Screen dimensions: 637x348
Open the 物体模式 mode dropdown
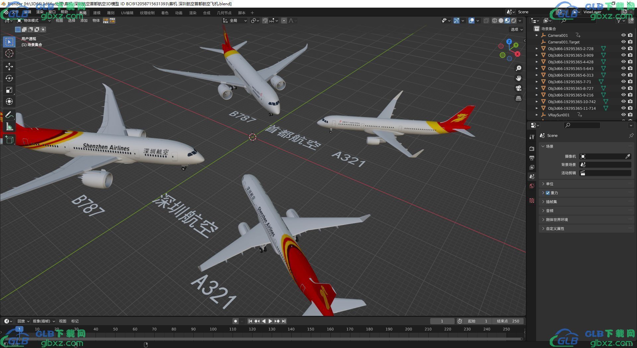tap(34, 21)
